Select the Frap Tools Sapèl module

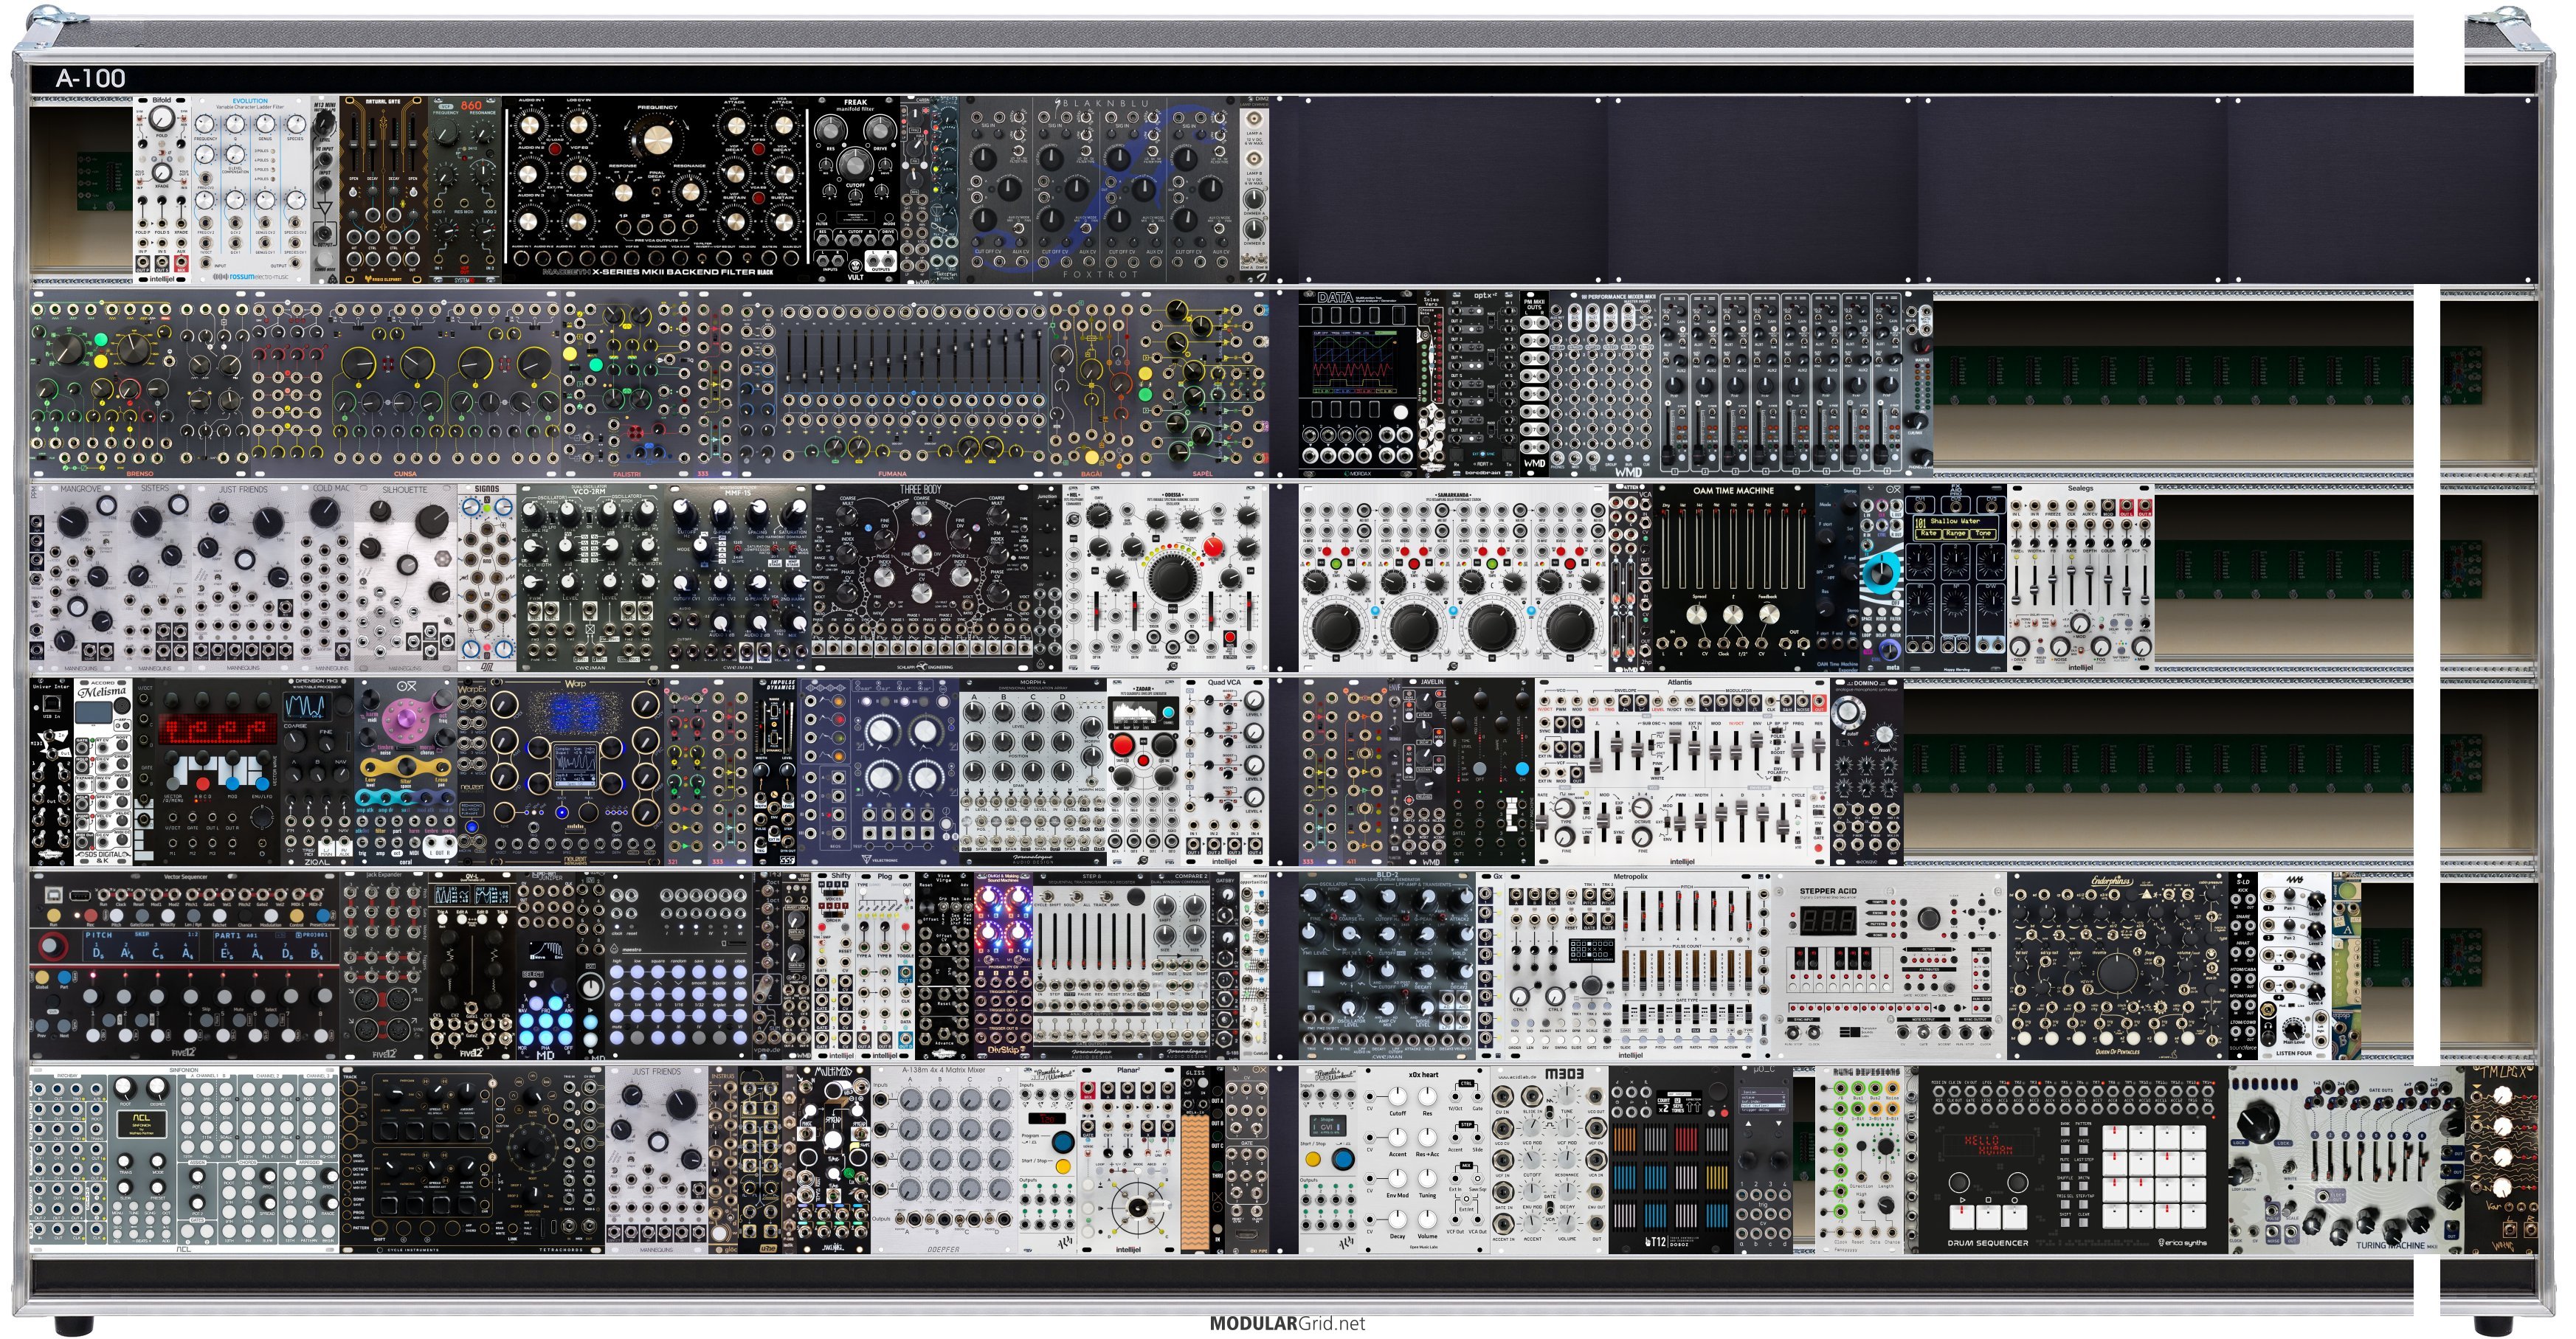1203,384
